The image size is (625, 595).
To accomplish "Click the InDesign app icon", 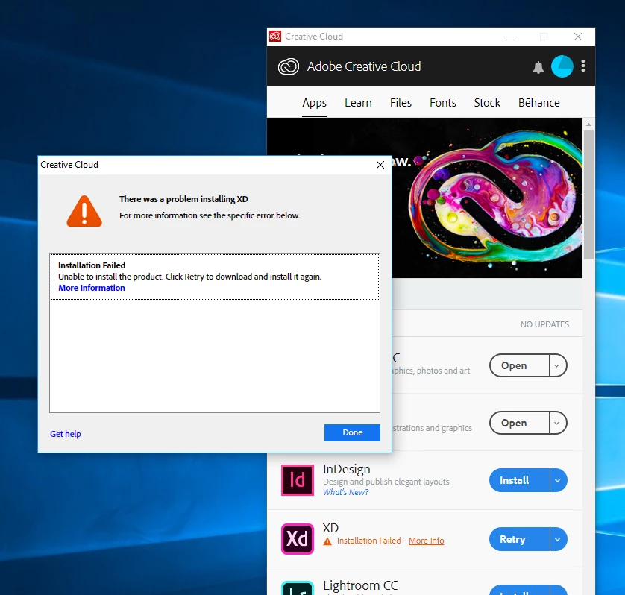I will tap(298, 480).
